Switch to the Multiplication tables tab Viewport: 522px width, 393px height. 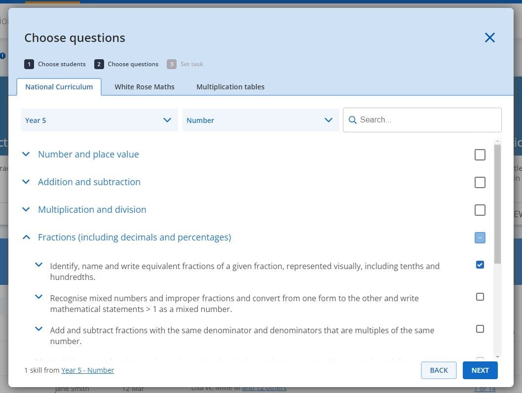(x=230, y=87)
